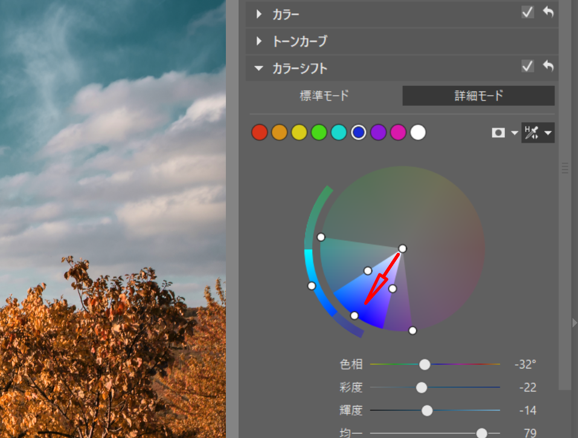The height and width of the screenshot is (438, 578).
Task: Select the yellow color swatch
Action: [299, 132]
